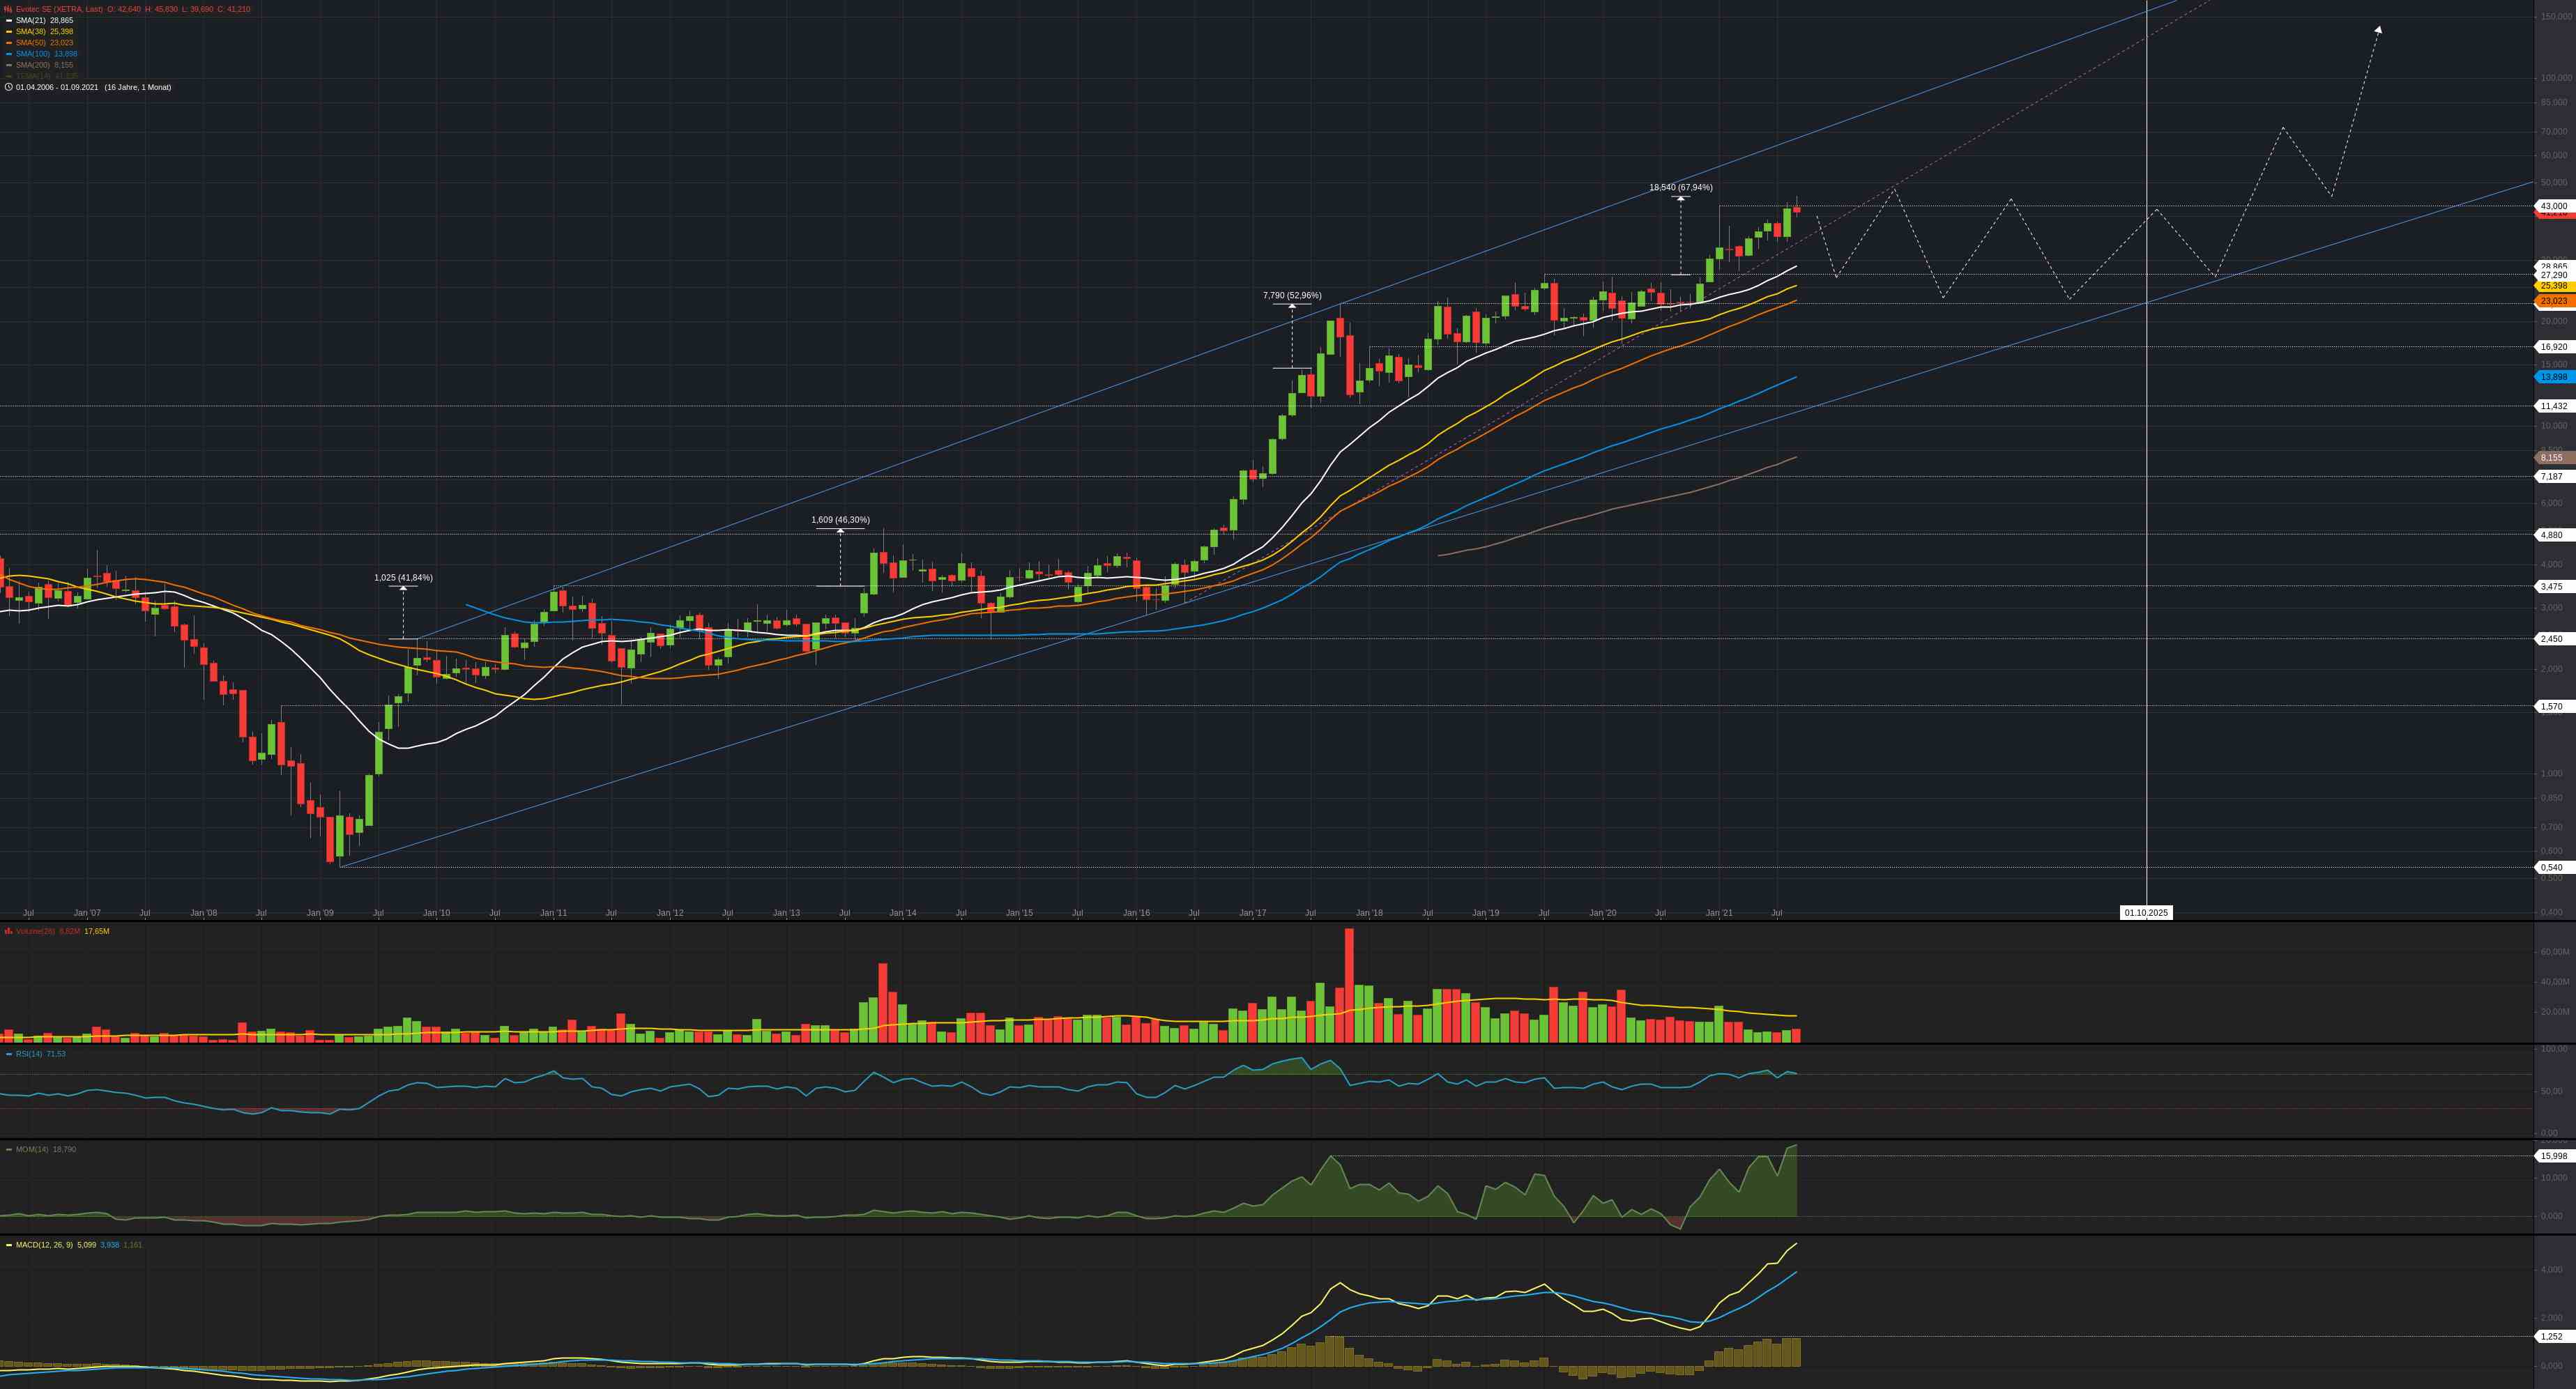Click the blue SMA(100) line icon
Screen dimensions: 2576x1389
pos(9,54)
